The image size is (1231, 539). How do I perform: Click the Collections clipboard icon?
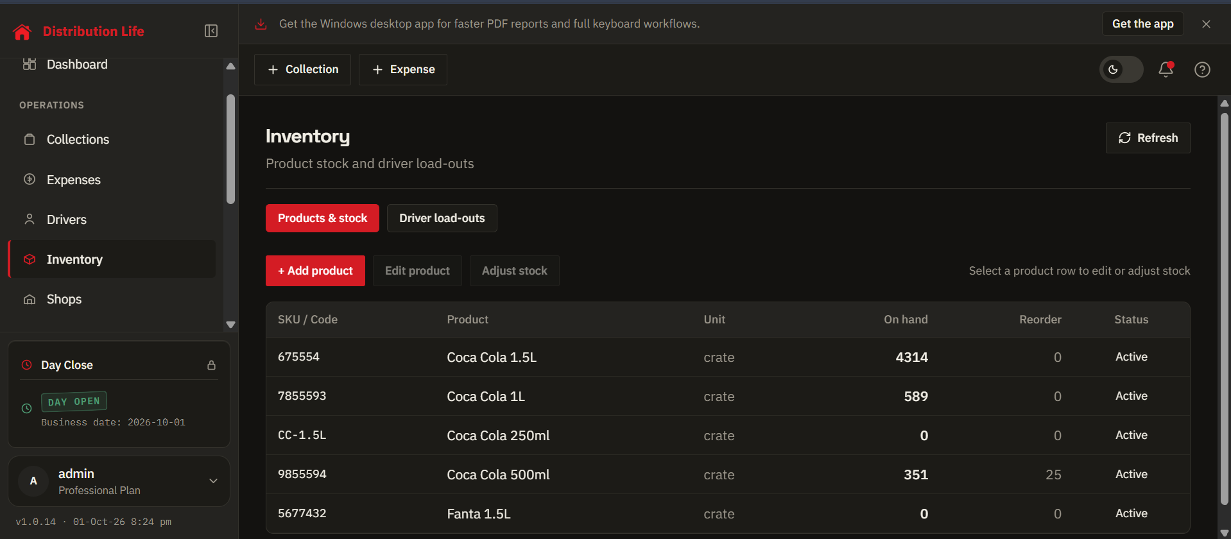(30, 139)
